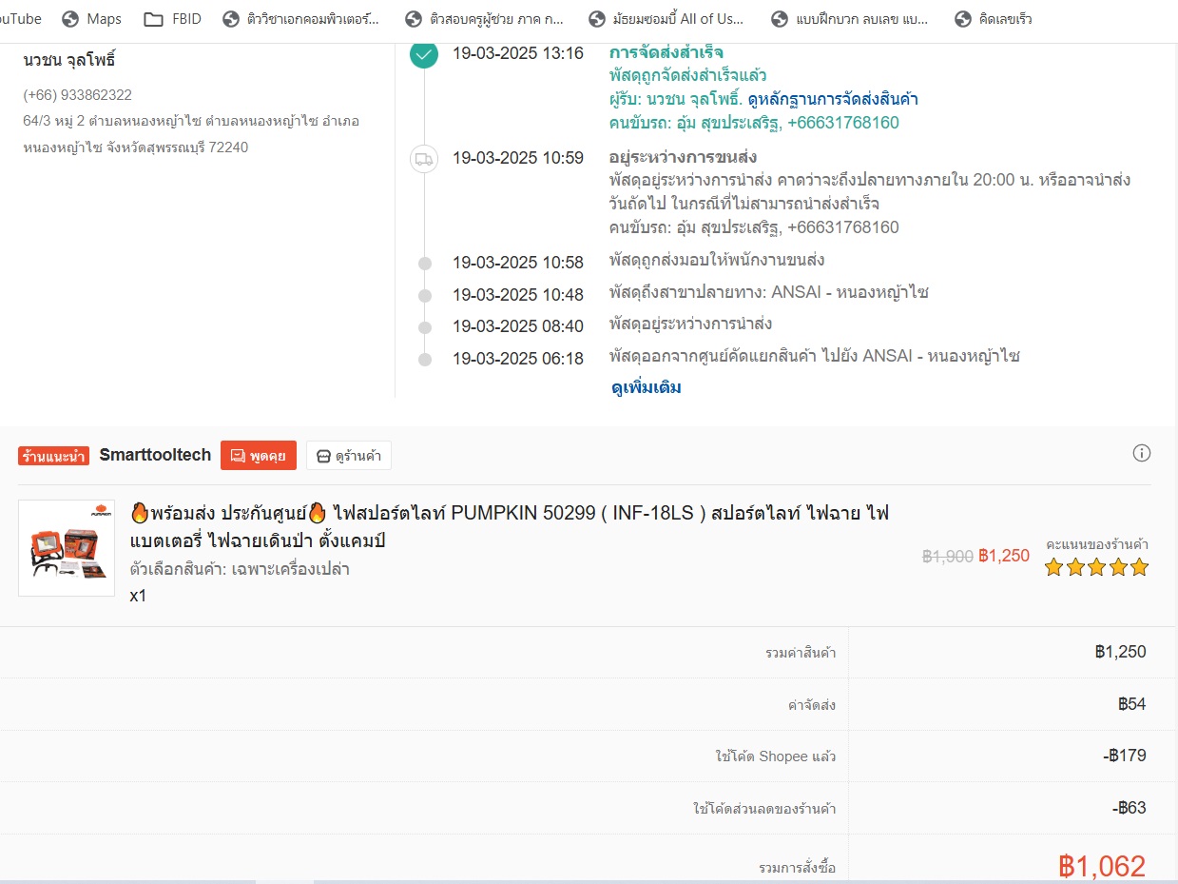Click the PUMPKIN 50299 product title
Image resolution: width=1178 pixels, height=884 pixels.
point(510,527)
